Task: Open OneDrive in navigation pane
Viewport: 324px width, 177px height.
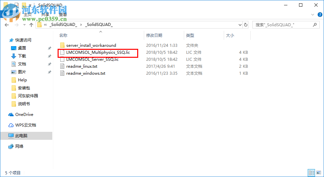Action: [x=24, y=115]
